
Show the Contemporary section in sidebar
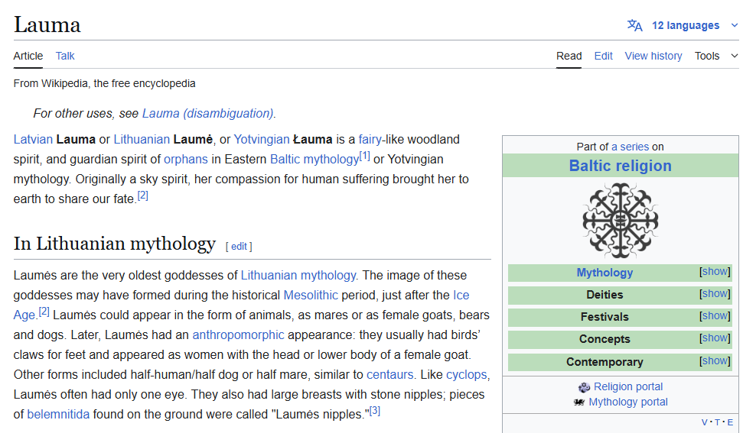(x=715, y=360)
